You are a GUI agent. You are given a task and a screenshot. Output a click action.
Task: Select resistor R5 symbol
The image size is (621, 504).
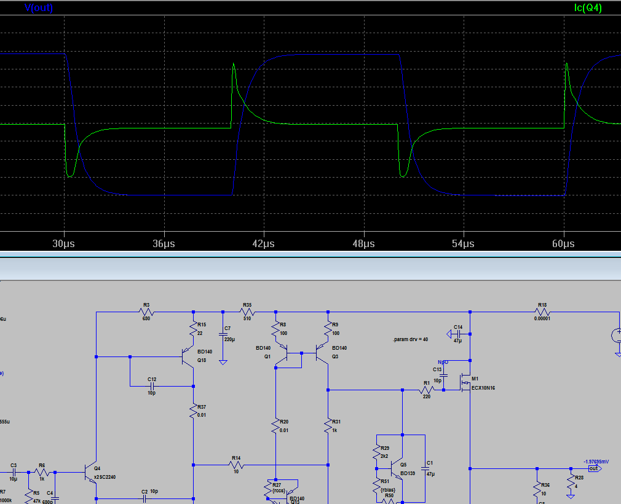pyautogui.click(x=28, y=495)
